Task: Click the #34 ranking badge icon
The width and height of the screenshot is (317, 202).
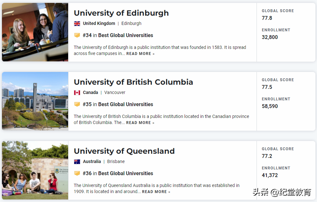Action: tap(77, 35)
